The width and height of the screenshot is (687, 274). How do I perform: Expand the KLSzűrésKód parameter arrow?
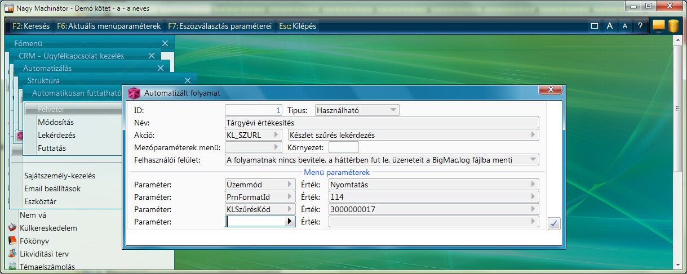[290, 209]
